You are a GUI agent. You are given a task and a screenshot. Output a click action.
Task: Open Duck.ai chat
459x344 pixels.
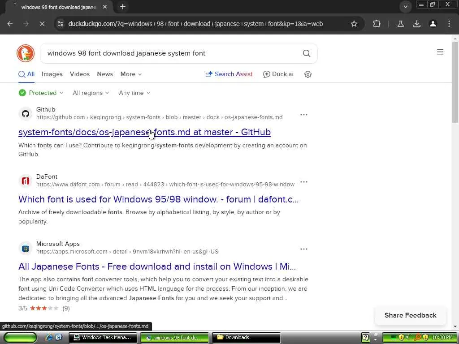pos(278,74)
